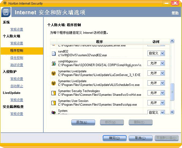The height and width of the screenshot is (148, 182).
Task: Click the ALUSchedulerSvc.exe LiveUpdate row icon
Action: [54, 83]
